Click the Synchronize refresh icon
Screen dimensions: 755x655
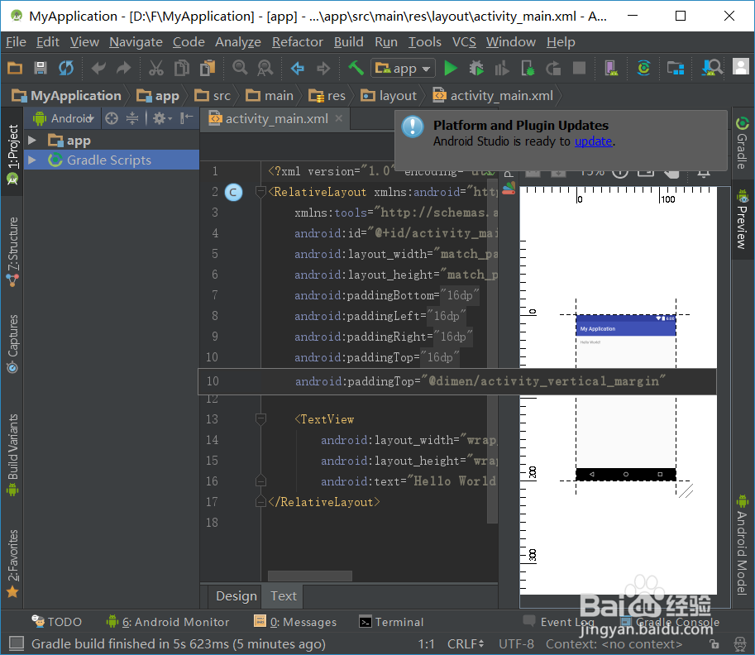pyautogui.click(x=66, y=69)
